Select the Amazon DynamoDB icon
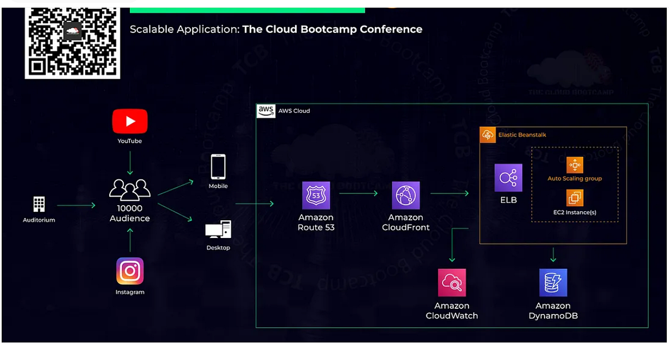Image resolution: width=669 pixels, height=345 pixels. [x=552, y=281]
